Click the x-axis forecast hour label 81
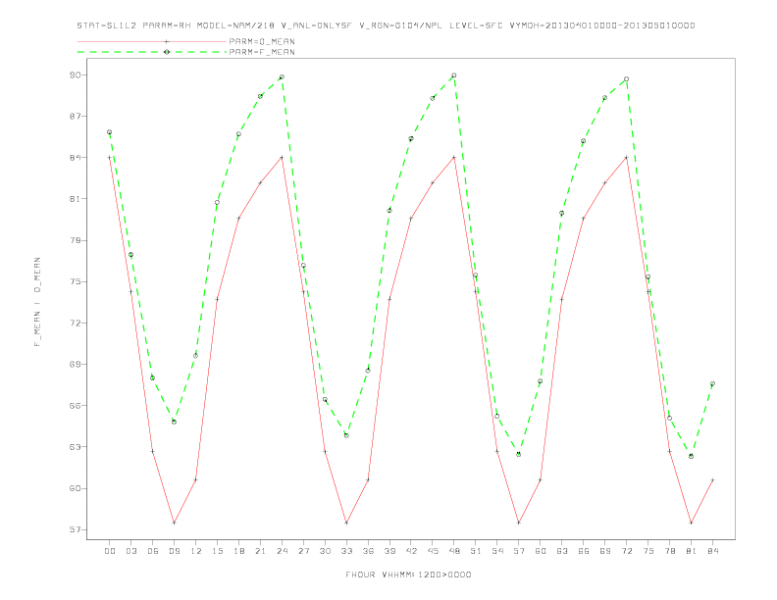Image resolution: width=777 pixels, height=600 pixels. (x=692, y=551)
